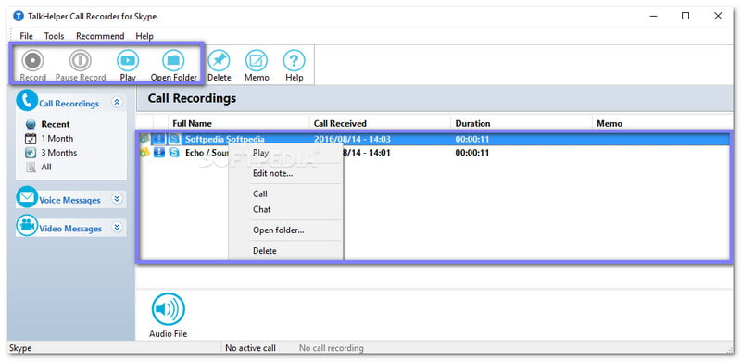The image size is (741, 361).
Task: Maximize the TalkHelper window
Action: coord(685,16)
